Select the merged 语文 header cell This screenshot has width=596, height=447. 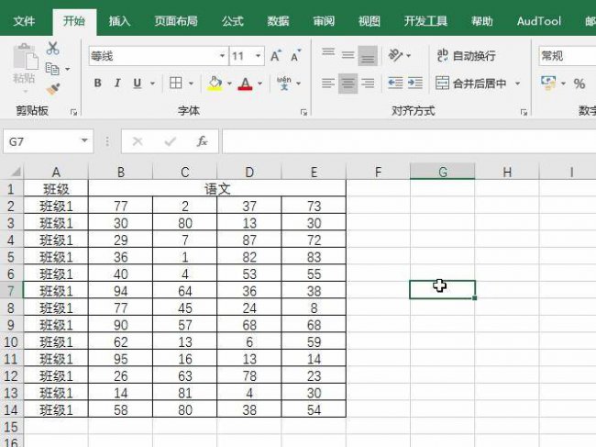click(217, 189)
